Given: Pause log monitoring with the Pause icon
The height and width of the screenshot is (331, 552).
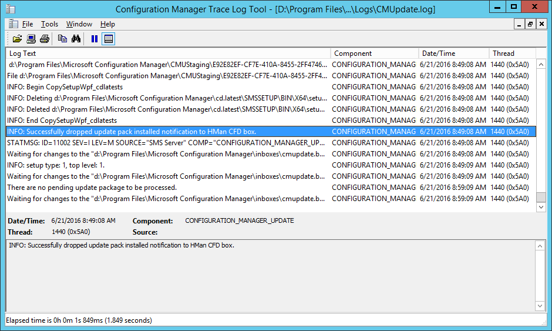Looking at the screenshot, I should 95,39.
